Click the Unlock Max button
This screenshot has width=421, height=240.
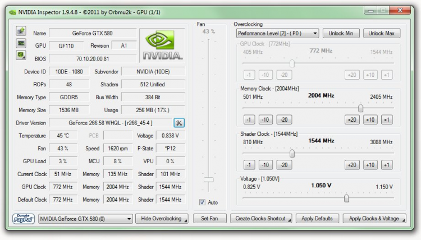click(x=382, y=33)
